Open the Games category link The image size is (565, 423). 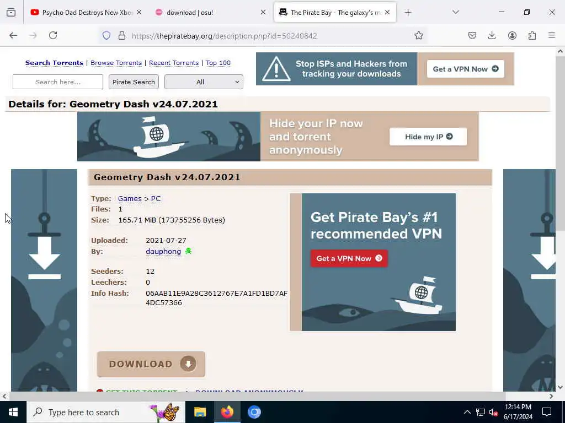[130, 198]
